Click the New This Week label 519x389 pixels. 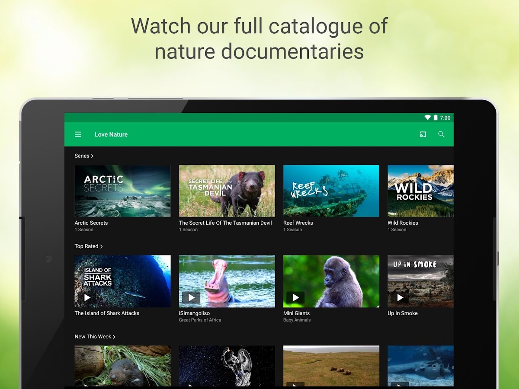(93, 337)
